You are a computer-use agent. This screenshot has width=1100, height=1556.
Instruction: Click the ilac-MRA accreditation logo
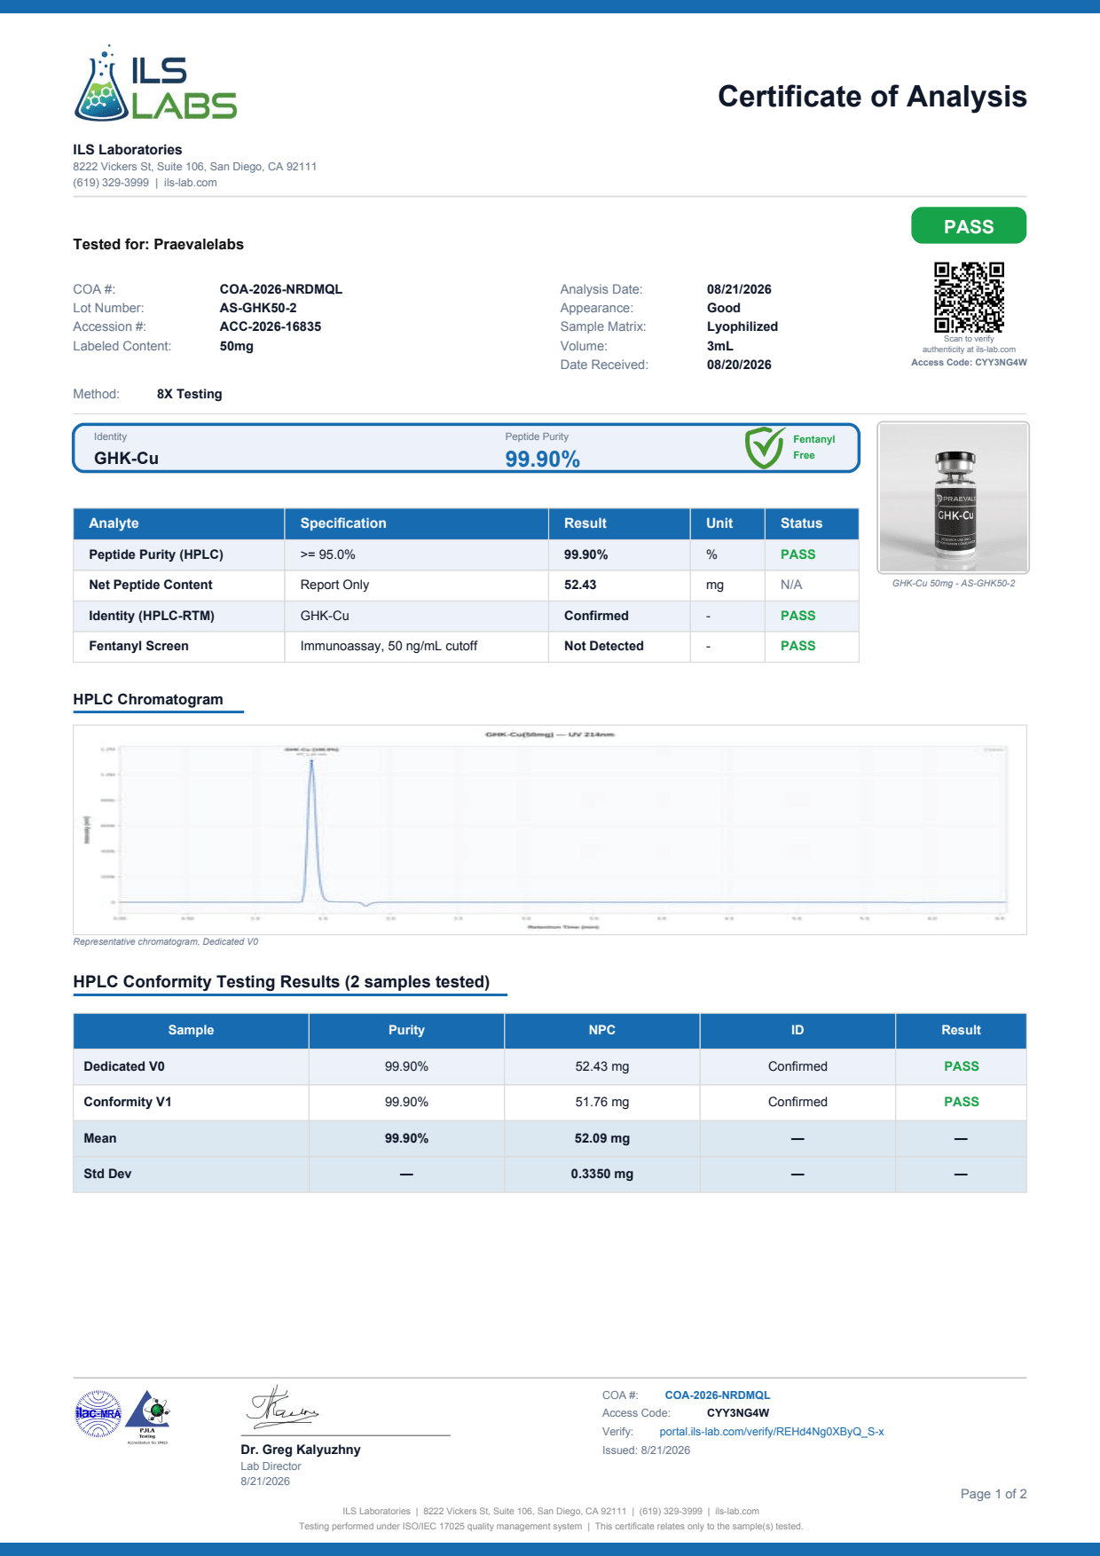click(x=98, y=1413)
